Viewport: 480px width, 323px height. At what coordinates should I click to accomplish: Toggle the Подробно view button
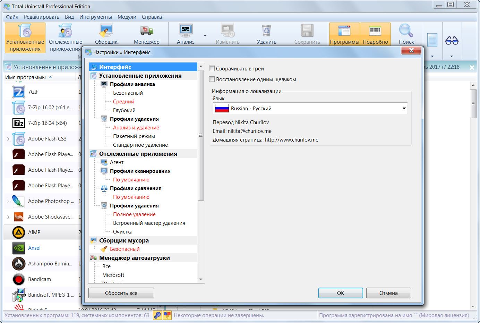click(x=375, y=35)
